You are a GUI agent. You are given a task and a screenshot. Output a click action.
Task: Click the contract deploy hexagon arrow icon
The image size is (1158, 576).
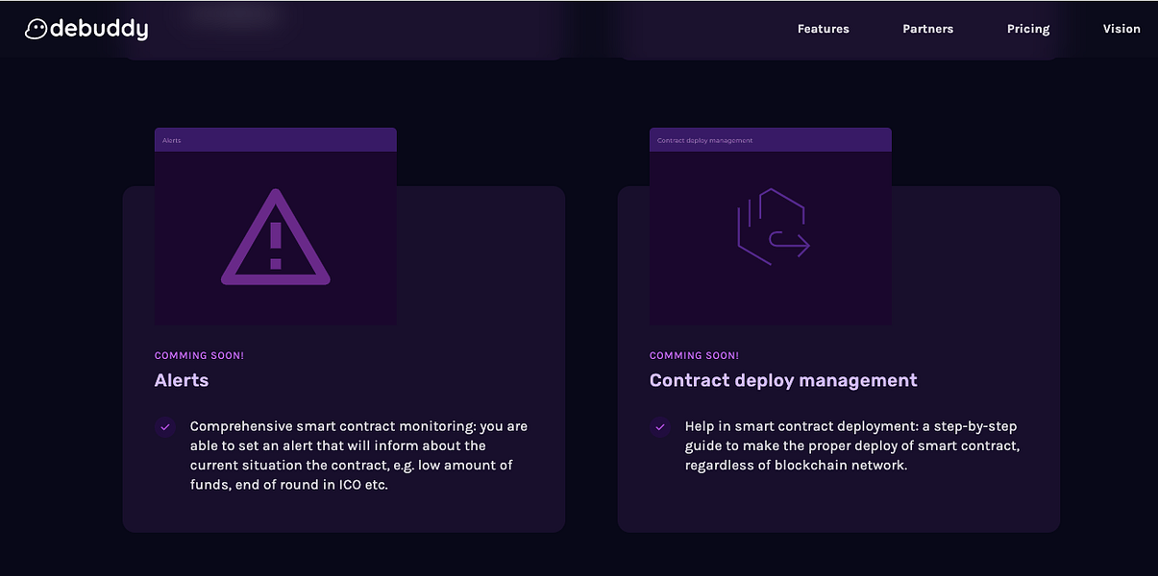click(x=774, y=228)
